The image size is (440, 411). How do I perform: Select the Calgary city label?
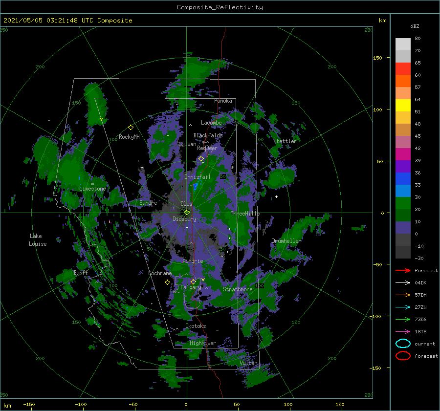pos(191,287)
